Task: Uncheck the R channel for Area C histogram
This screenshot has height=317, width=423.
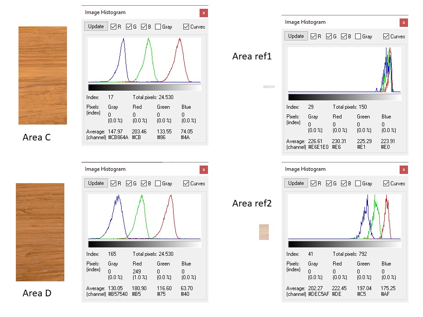Action: tap(114, 27)
